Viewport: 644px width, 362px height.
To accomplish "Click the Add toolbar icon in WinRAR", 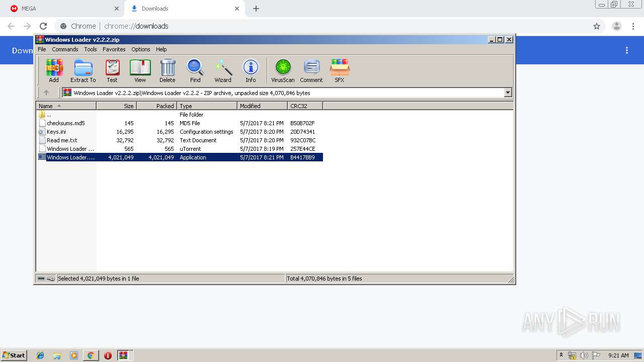I will coord(54,70).
